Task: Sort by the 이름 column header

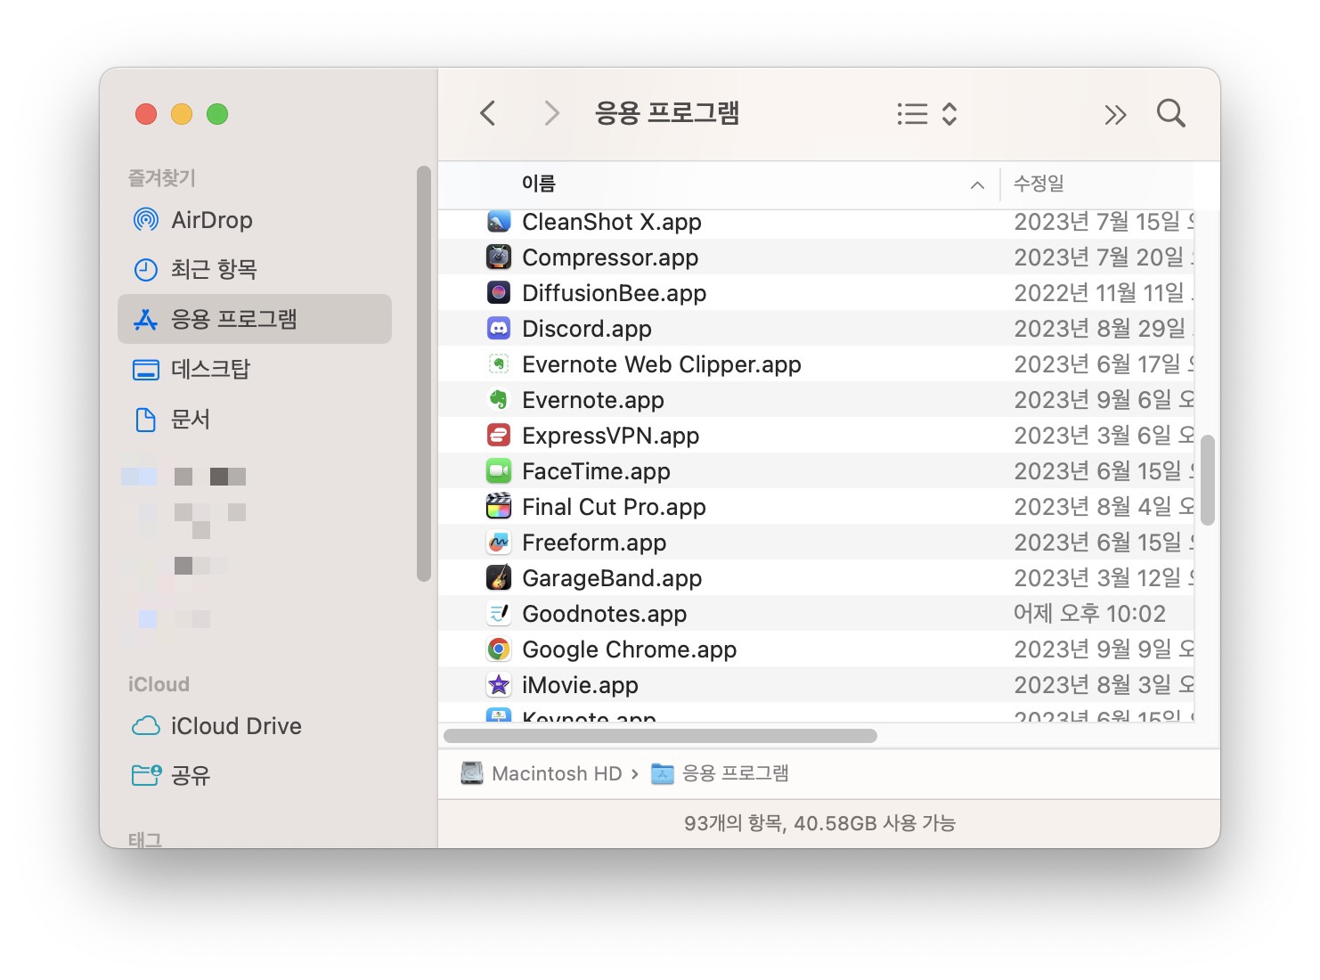Action: coord(539,184)
